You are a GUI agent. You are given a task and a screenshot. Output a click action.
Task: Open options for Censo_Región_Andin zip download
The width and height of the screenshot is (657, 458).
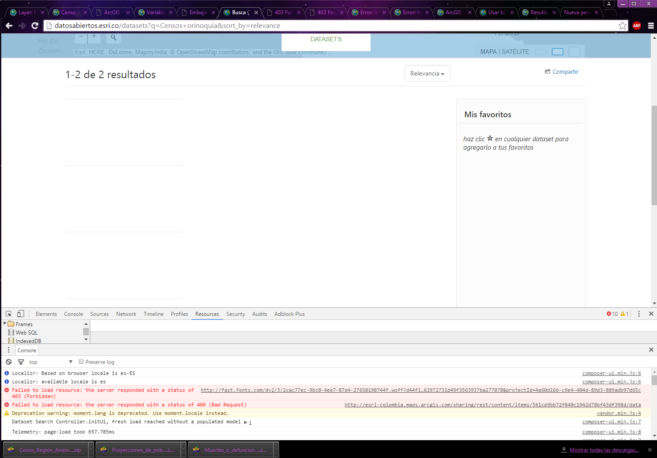click(91, 450)
